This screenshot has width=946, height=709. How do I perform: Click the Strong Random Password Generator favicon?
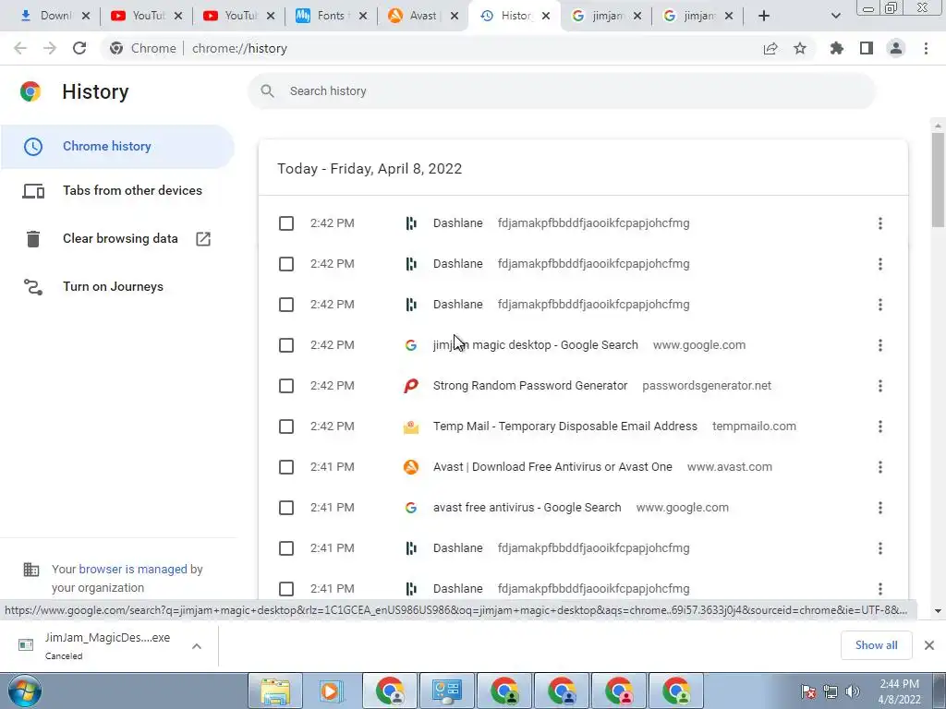(x=411, y=386)
